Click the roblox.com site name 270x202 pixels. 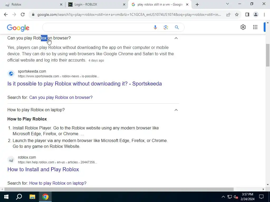[27, 157]
